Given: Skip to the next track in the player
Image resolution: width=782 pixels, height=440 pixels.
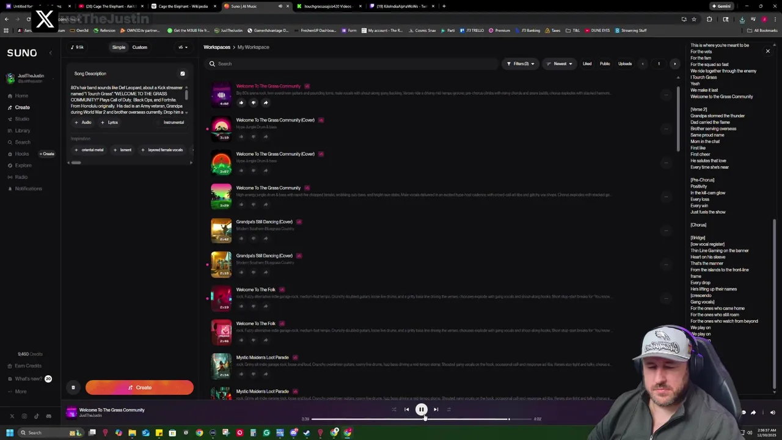Looking at the screenshot, I should pos(436,409).
